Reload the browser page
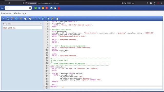The width and height of the screenshot is (164, 92). click(9, 3)
